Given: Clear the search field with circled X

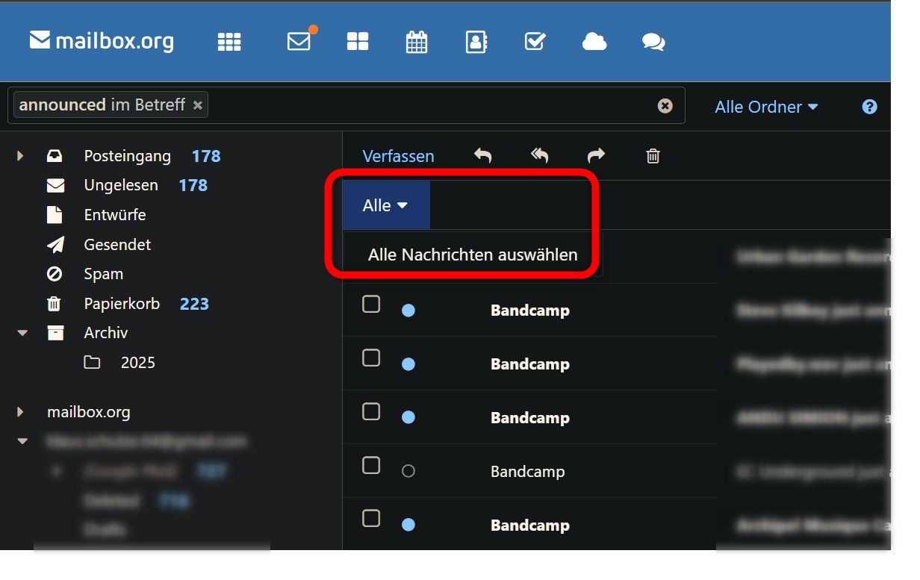Looking at the screenshot, I should (665, 106).
